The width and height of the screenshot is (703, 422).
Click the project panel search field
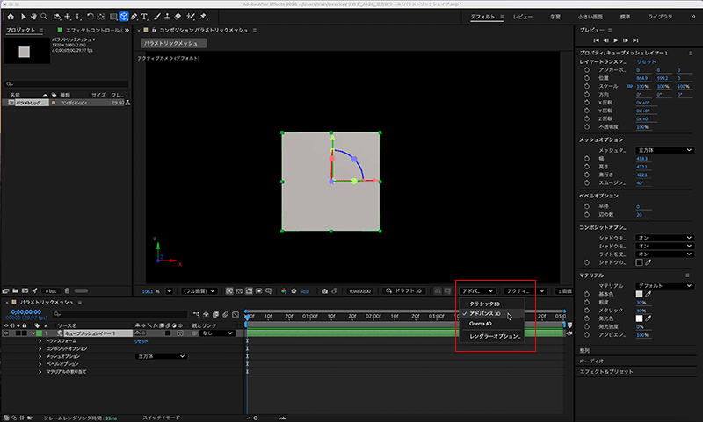click(x=69, y=84)
